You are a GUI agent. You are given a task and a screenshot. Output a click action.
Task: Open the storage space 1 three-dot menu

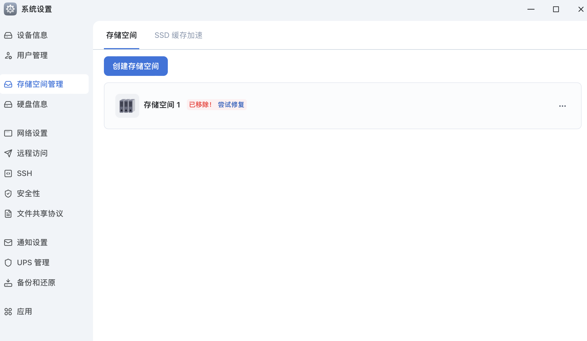pyautogui.click(x=562, y=106)
